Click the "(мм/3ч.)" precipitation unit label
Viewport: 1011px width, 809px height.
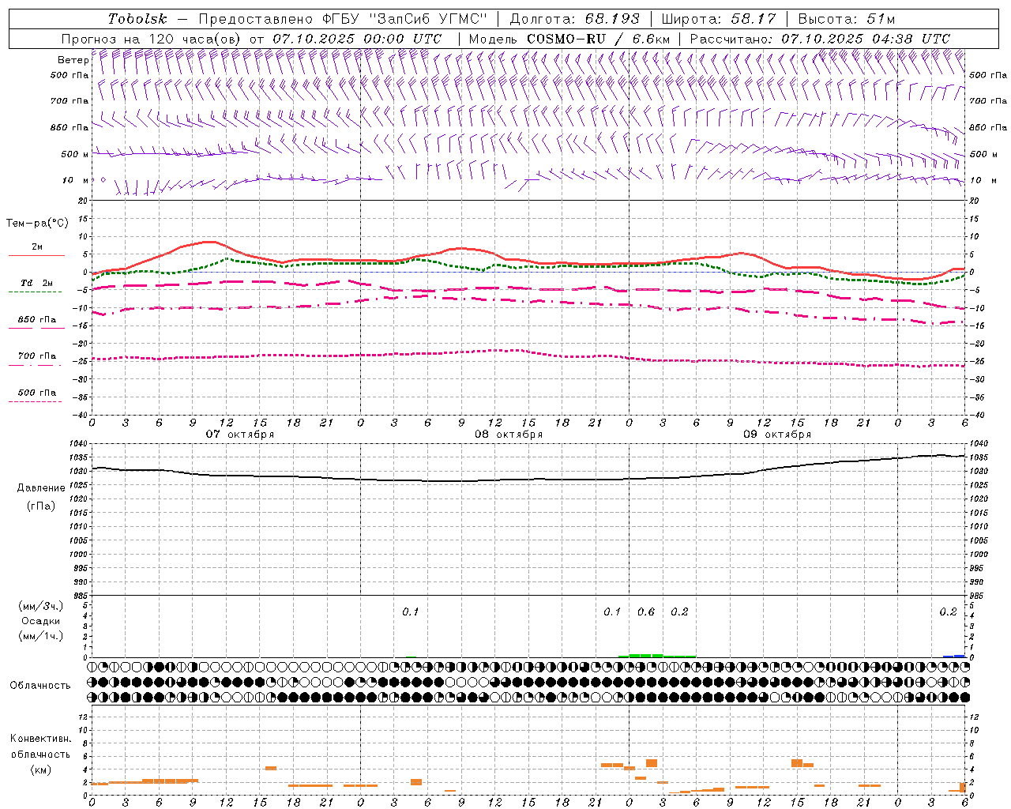point(41,606)
